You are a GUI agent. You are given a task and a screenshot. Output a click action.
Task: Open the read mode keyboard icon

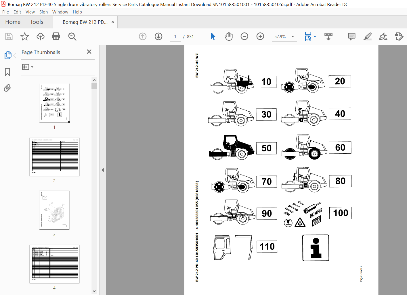point(328,36)
